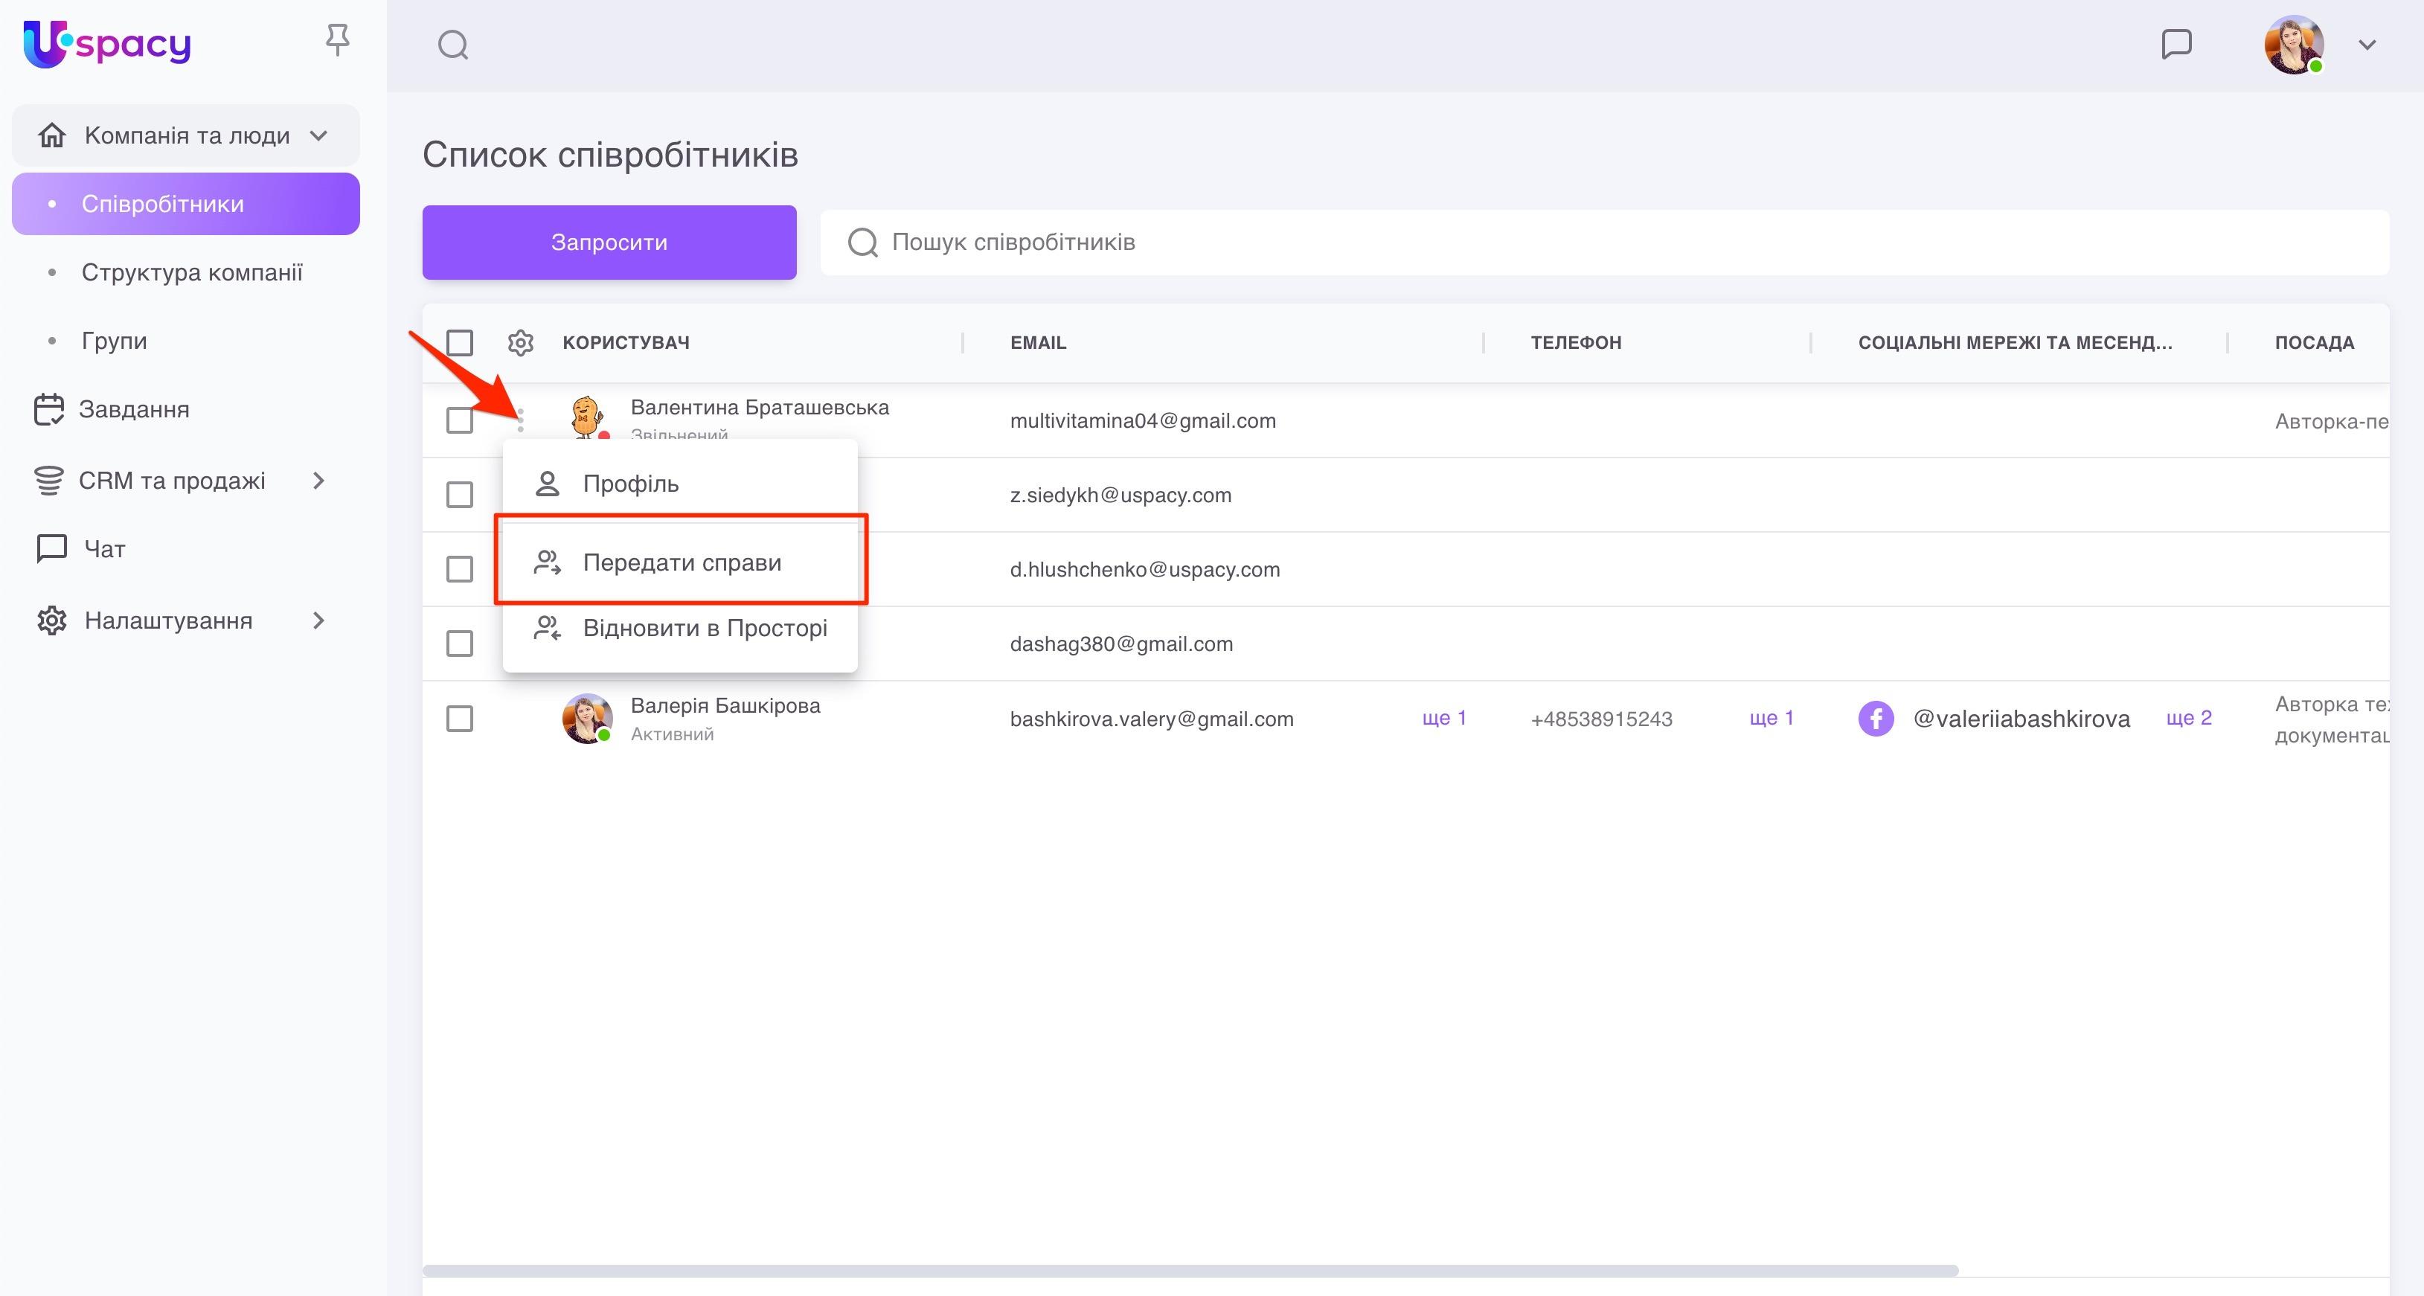Screen dimensions: 2424x1296
Task: Open Завдання section in sidebar
Action: tap(134, 409)
